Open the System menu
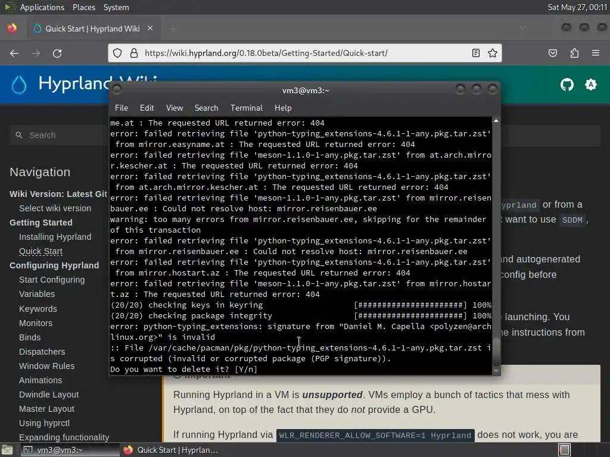This screenshot has height=457, width=610. coord(116,7)
